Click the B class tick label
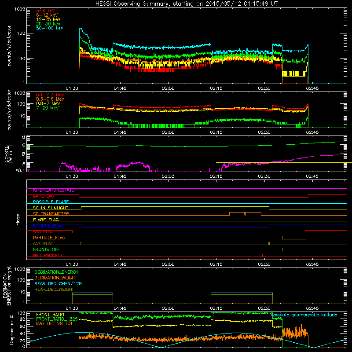352x352 pixels. (24, 154)
